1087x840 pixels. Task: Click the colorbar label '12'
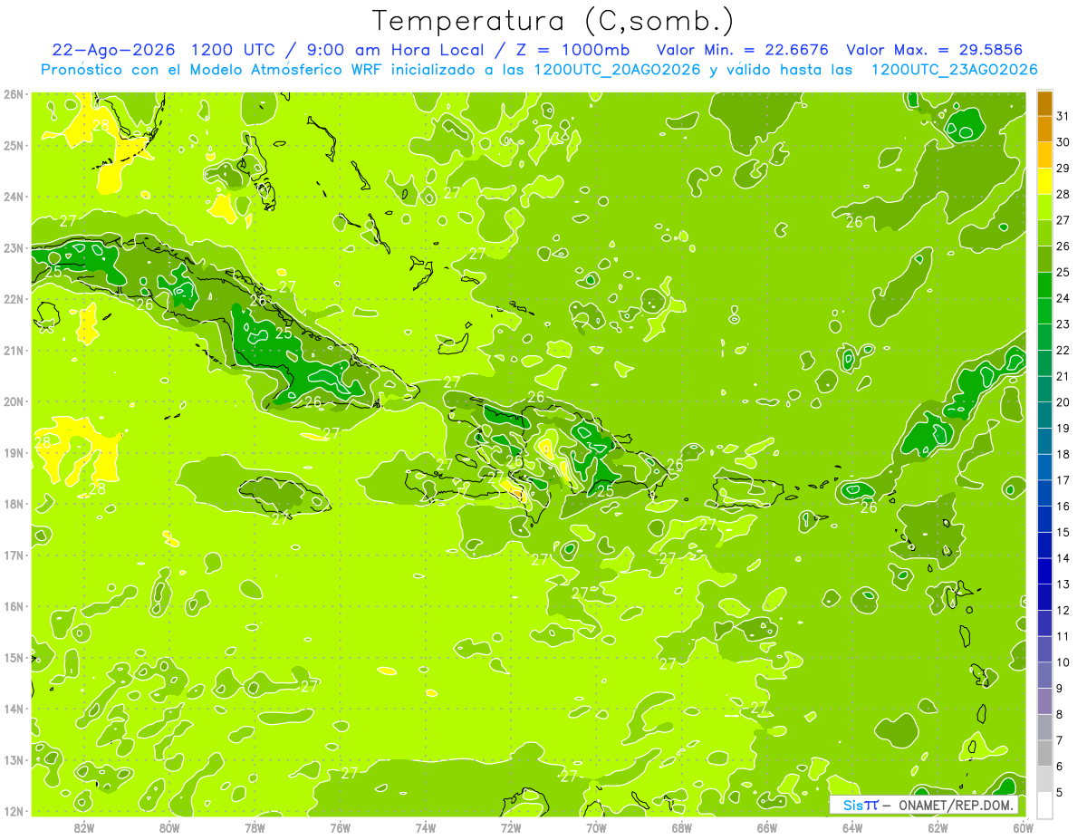click(1063, 611)
